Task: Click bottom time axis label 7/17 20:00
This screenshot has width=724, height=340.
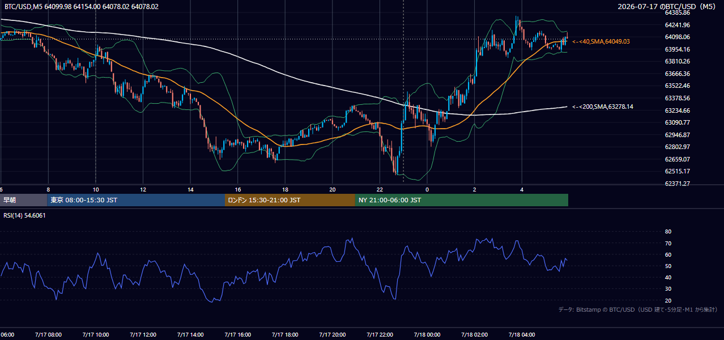Action: pos(333,335)
